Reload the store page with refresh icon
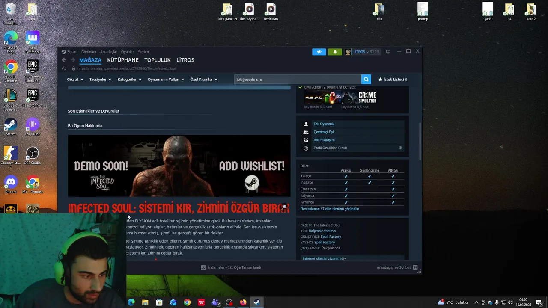 (64, 68)
